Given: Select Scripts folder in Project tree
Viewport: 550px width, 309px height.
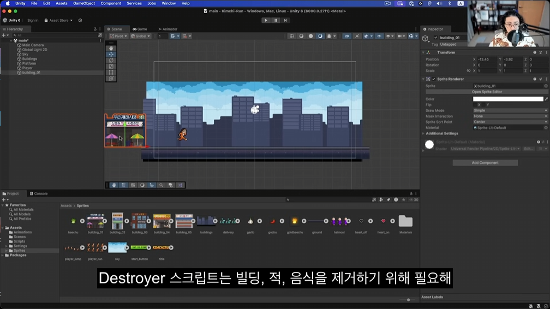Looking at the screenshot, I should click(19, 241).
